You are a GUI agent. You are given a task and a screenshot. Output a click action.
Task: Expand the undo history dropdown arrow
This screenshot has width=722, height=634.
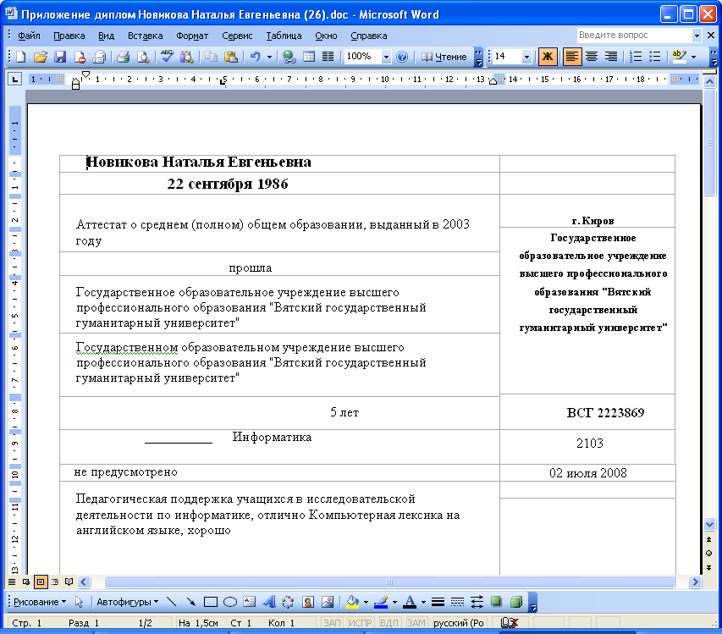(x=269, y=57)
